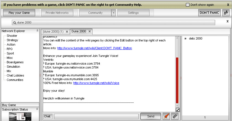
Task: Open the Boardgames category
Action: click(15, 62)
